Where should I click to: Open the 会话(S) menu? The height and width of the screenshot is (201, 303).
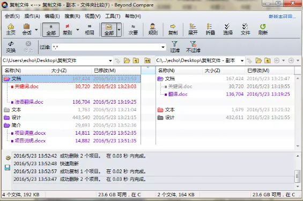point(12,16)
